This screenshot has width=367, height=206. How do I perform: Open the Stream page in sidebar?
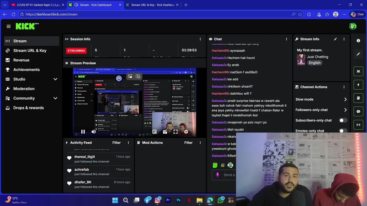[x=32, y=41]
